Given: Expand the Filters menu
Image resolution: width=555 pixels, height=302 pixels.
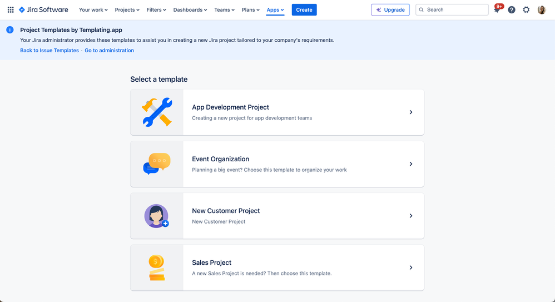Looking at the screenshot, I should [156, 10].
